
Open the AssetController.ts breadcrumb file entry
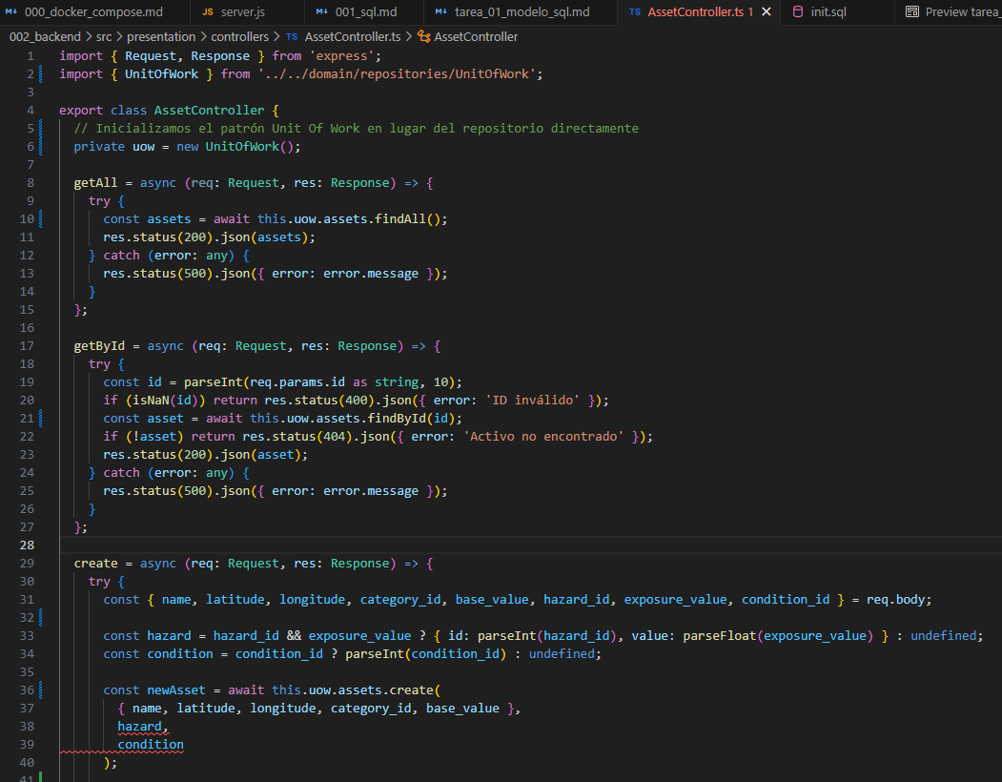pyautogui.click(x=352, y=37)
